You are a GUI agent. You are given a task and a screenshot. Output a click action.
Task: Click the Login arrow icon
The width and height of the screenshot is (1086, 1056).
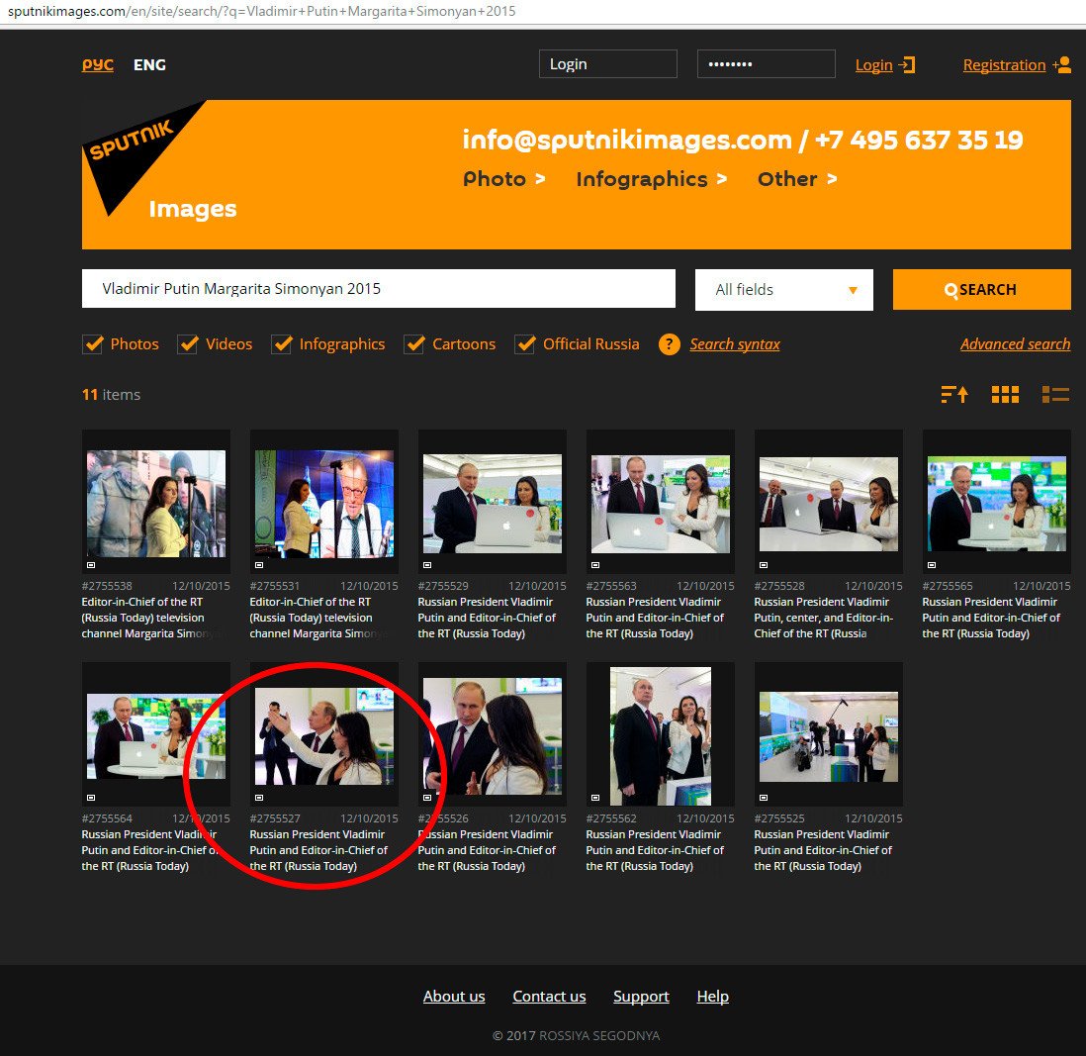tap(907, 65)
